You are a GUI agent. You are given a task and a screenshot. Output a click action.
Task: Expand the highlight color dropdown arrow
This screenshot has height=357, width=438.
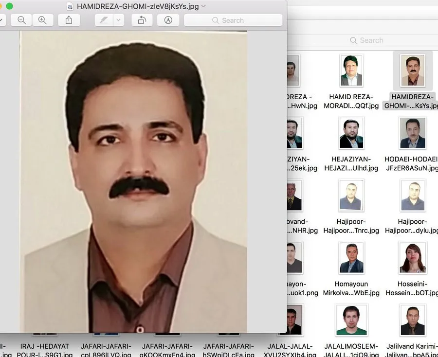119,20
